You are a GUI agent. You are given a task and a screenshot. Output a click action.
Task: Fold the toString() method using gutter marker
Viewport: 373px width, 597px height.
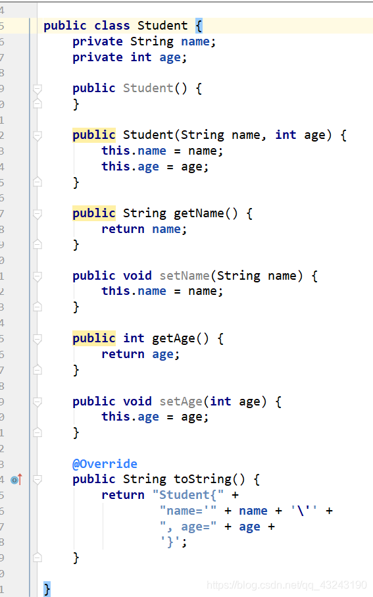37,480
